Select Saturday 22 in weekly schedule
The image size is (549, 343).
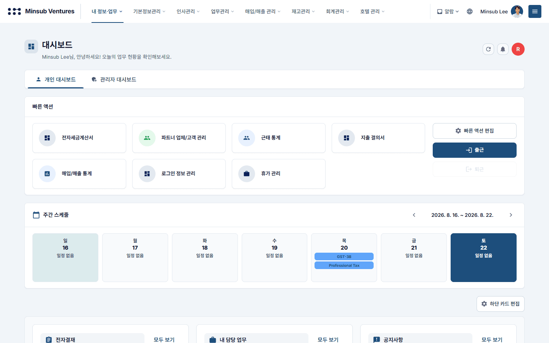[x=483, y=258]
